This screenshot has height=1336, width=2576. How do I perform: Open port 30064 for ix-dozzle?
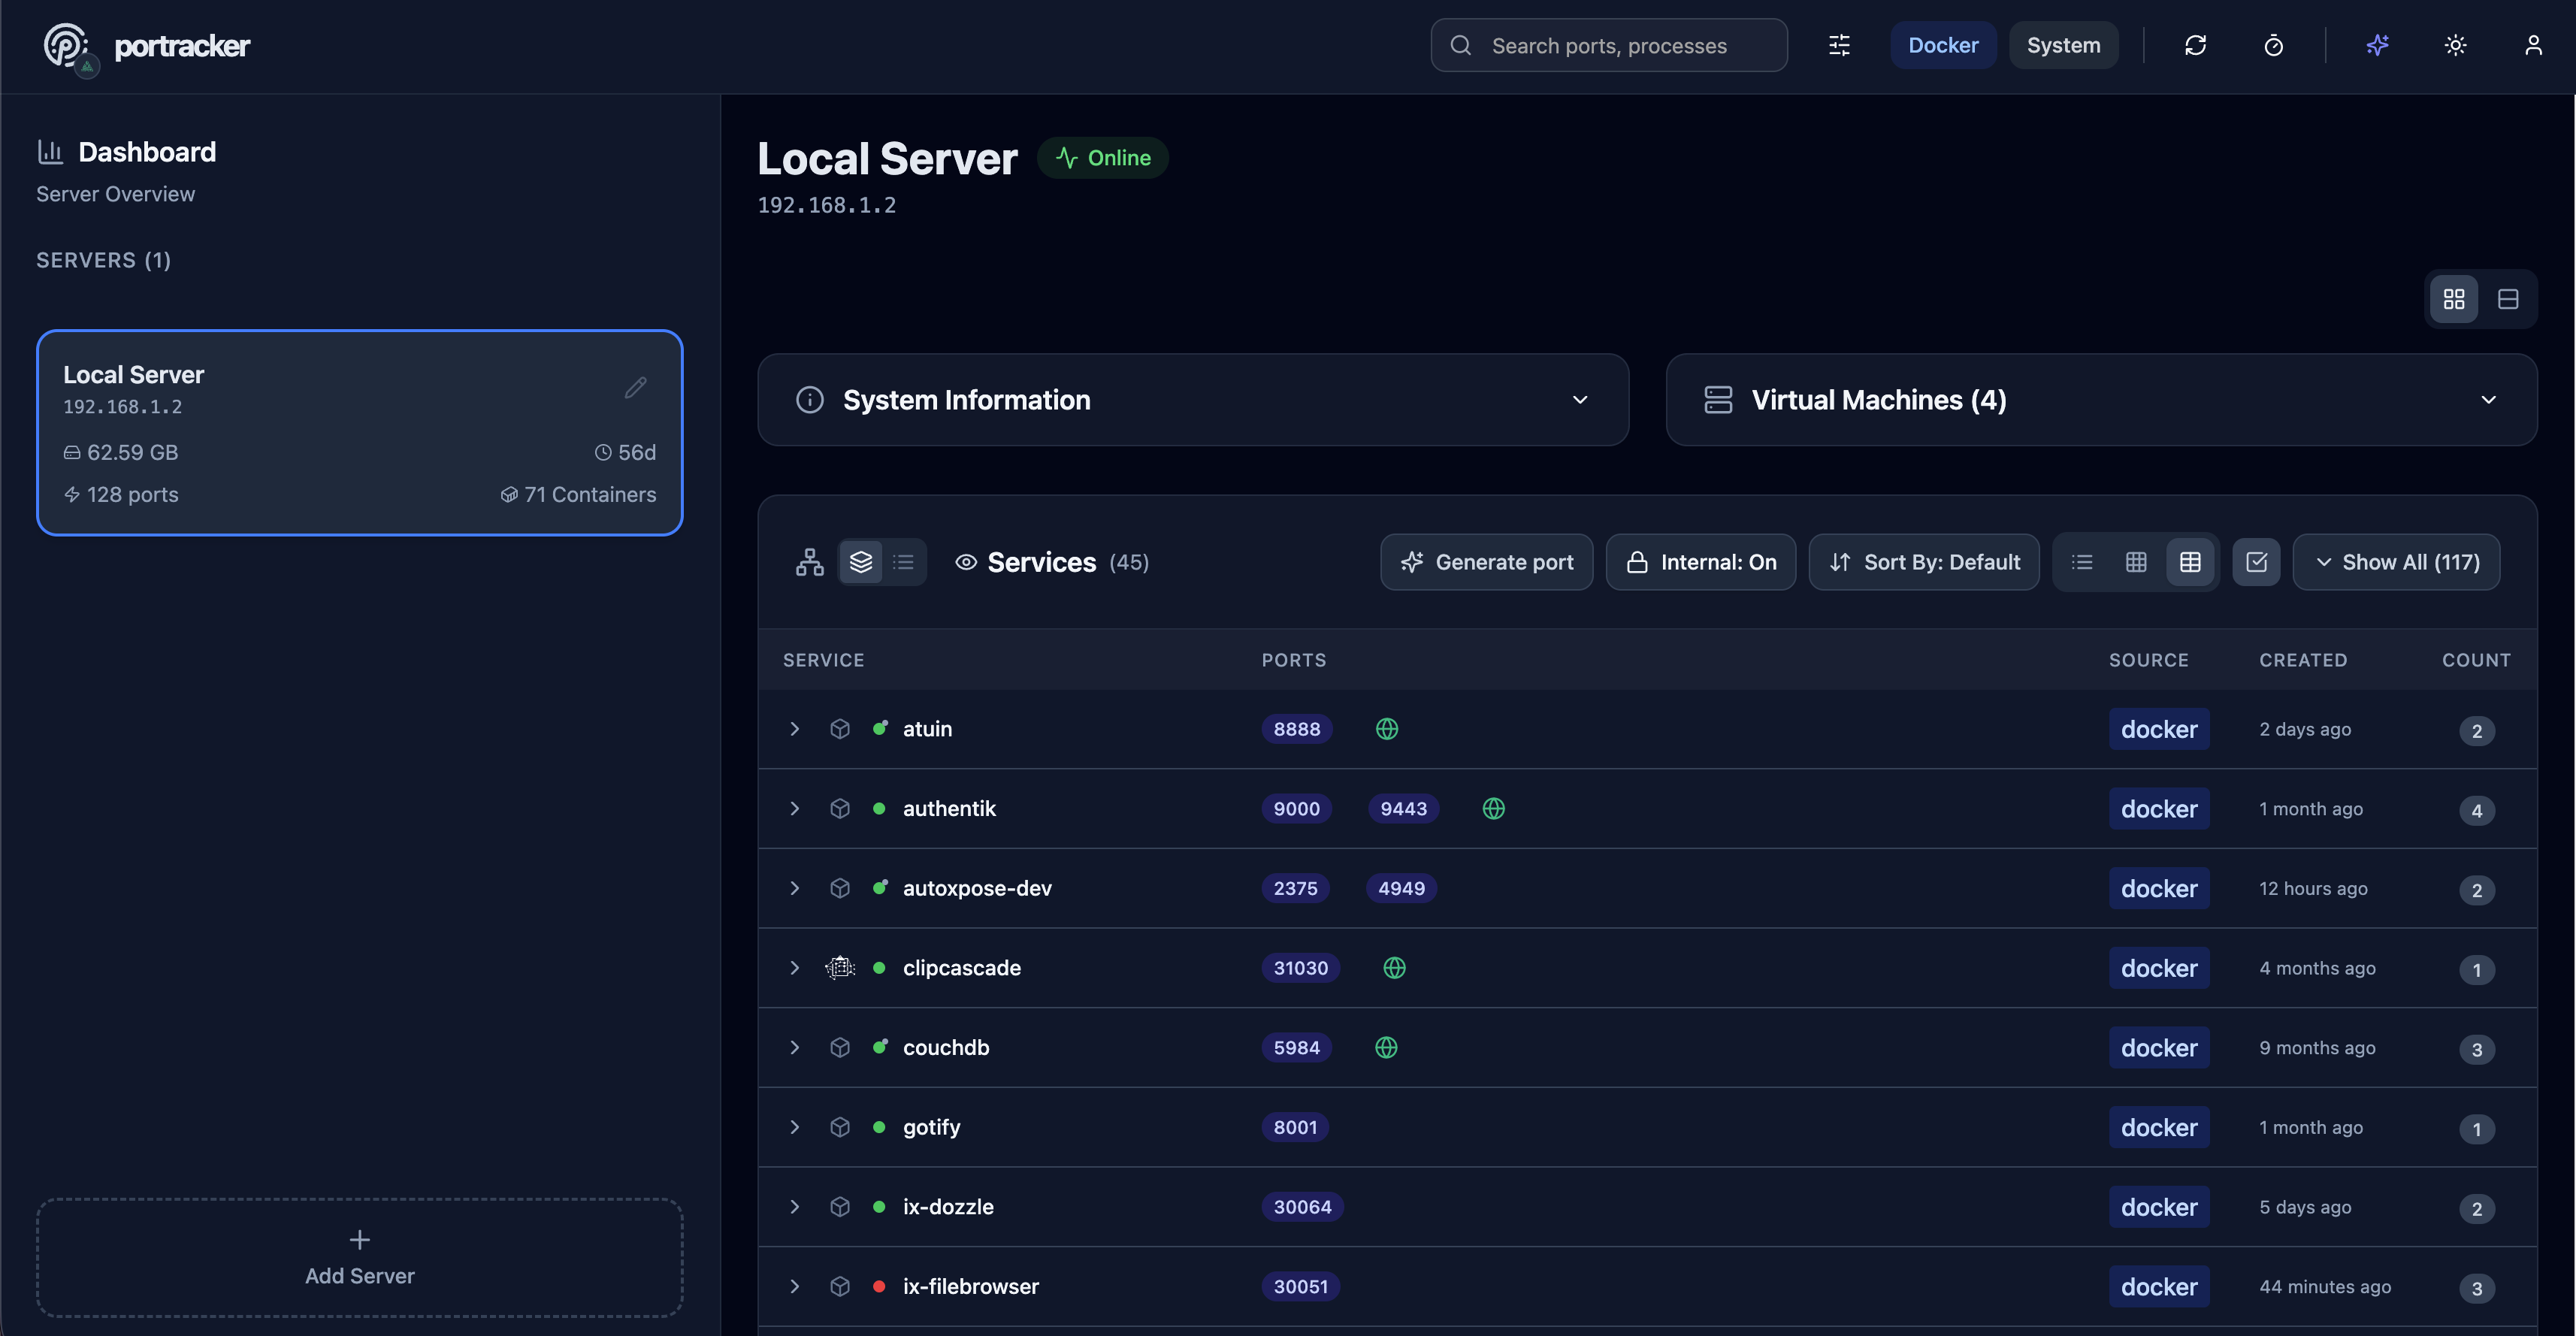(x=1302, y=1207)
